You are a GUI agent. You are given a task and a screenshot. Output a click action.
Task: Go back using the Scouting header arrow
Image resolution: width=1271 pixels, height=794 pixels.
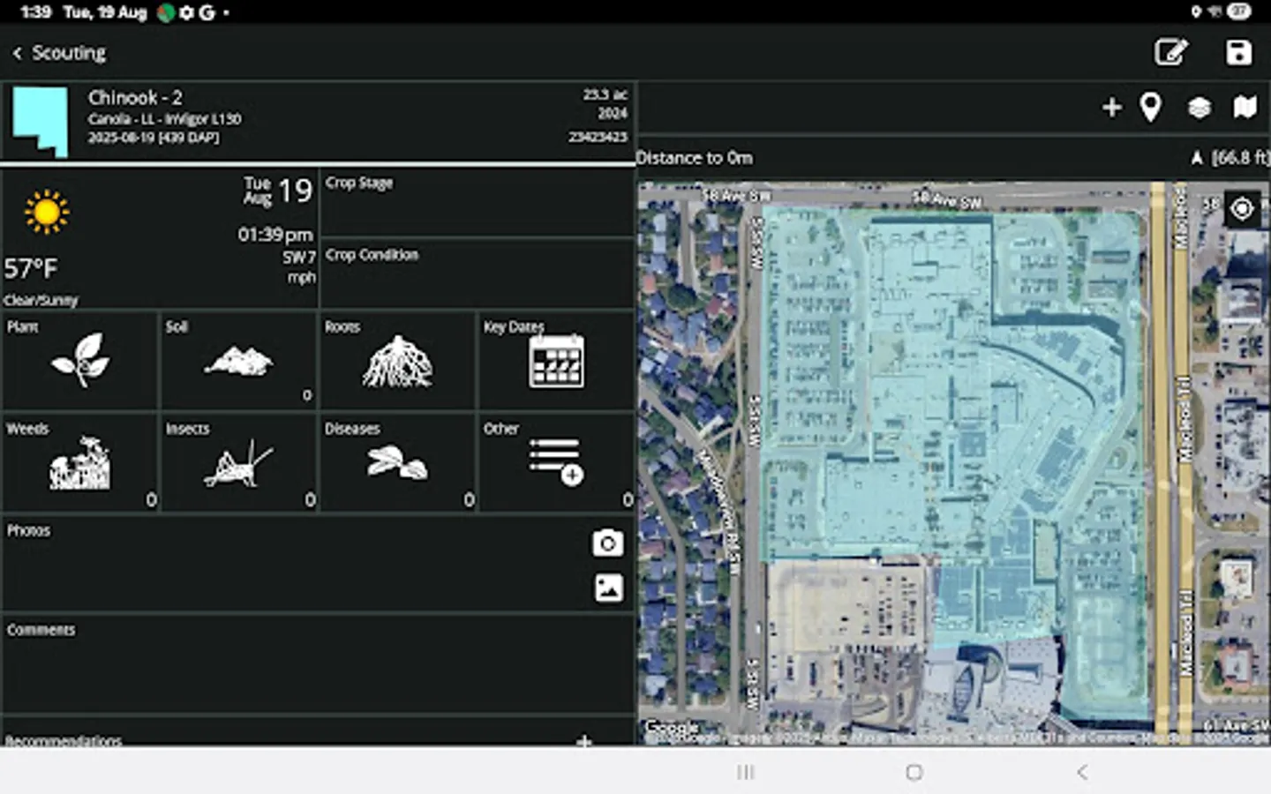pos(18,53)
